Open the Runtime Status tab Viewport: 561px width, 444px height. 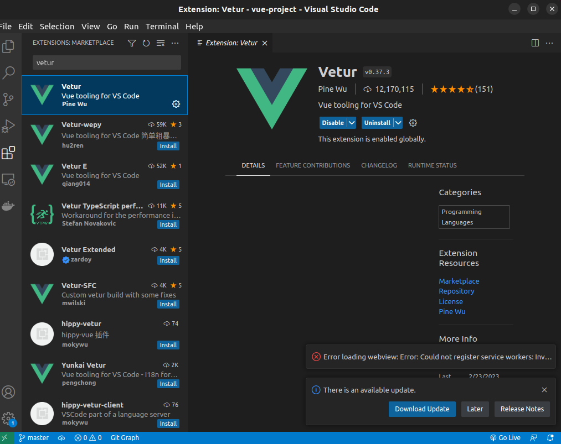(x=432, y=165)
